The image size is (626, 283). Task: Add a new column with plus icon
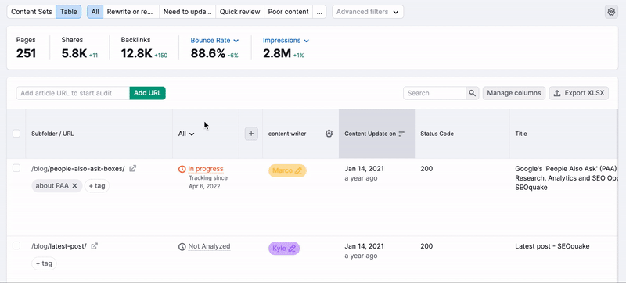[x=251, y=134]
